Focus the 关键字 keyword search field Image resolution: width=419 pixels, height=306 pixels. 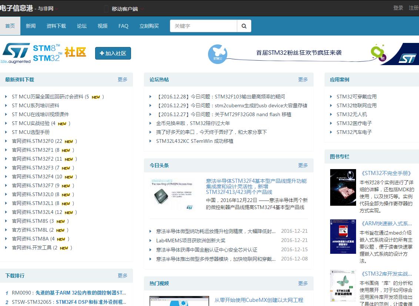pyautogui.click(x=203, y=26)
